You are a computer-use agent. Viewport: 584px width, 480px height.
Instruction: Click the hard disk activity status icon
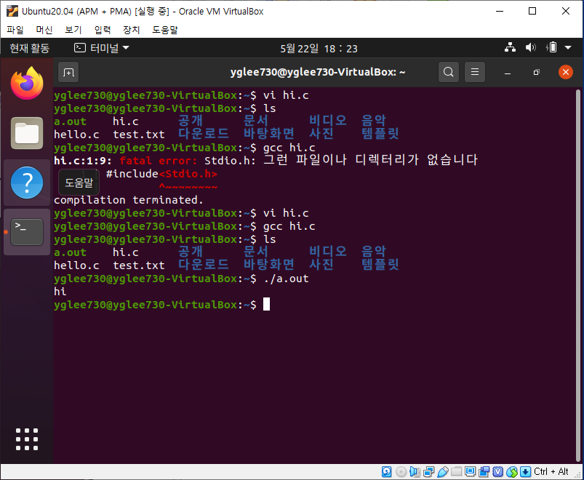(x=387, y=472)
